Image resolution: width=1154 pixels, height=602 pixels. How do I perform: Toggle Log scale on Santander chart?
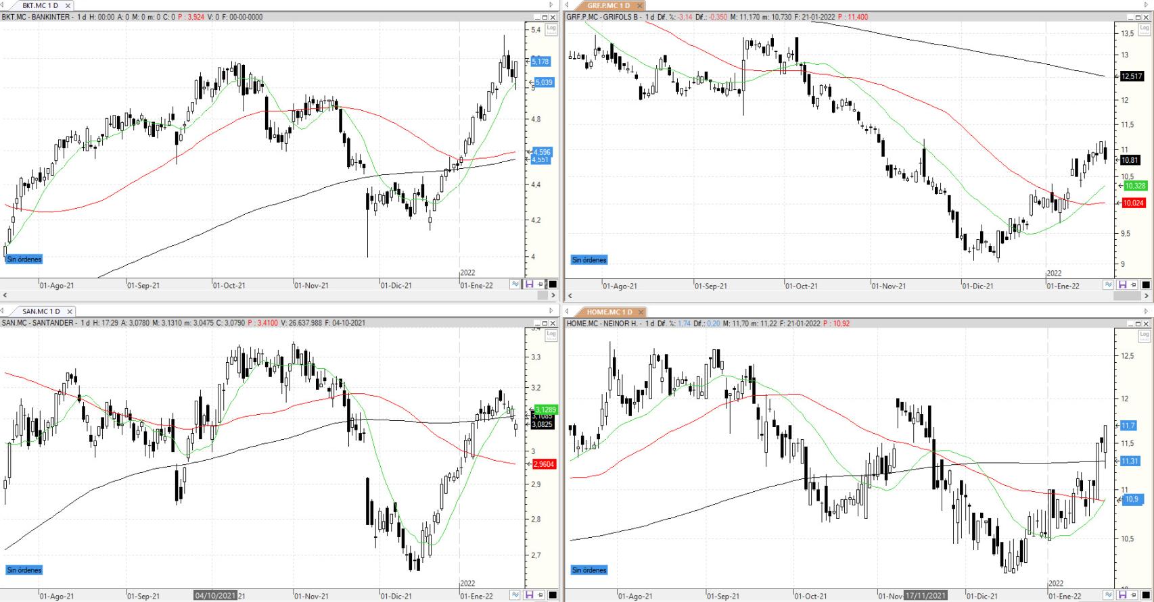[x=551, y=334]
